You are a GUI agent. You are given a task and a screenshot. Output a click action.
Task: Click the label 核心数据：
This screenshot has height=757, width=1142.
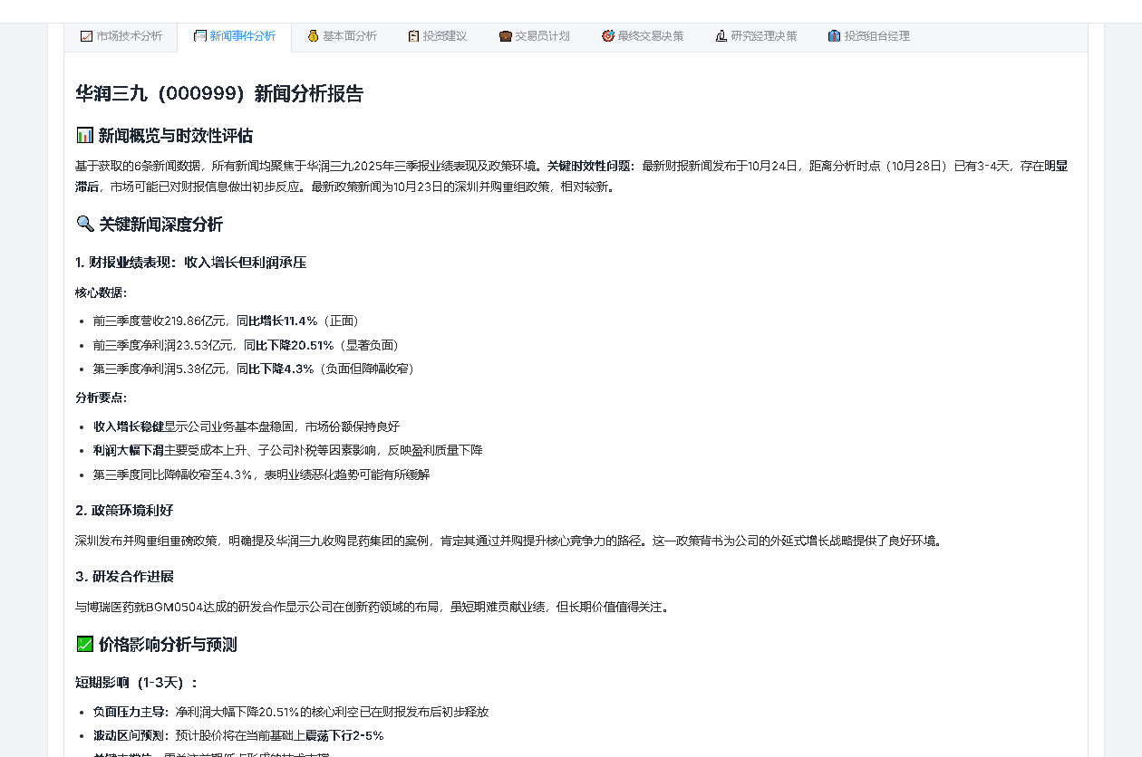tap(102, 292)
